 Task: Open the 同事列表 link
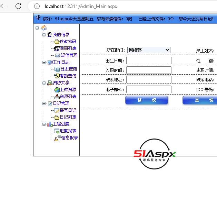(x=68, y=48)
